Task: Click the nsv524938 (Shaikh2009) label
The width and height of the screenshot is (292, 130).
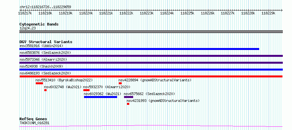Action: pos(41,66)
